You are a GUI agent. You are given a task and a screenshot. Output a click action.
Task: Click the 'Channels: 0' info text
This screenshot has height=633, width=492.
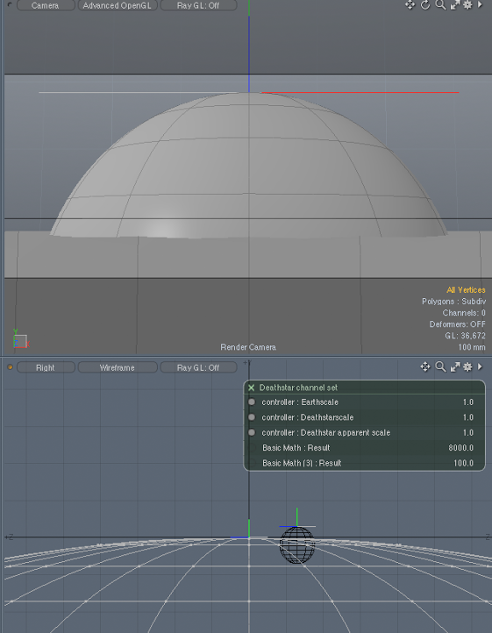[464, 312]
